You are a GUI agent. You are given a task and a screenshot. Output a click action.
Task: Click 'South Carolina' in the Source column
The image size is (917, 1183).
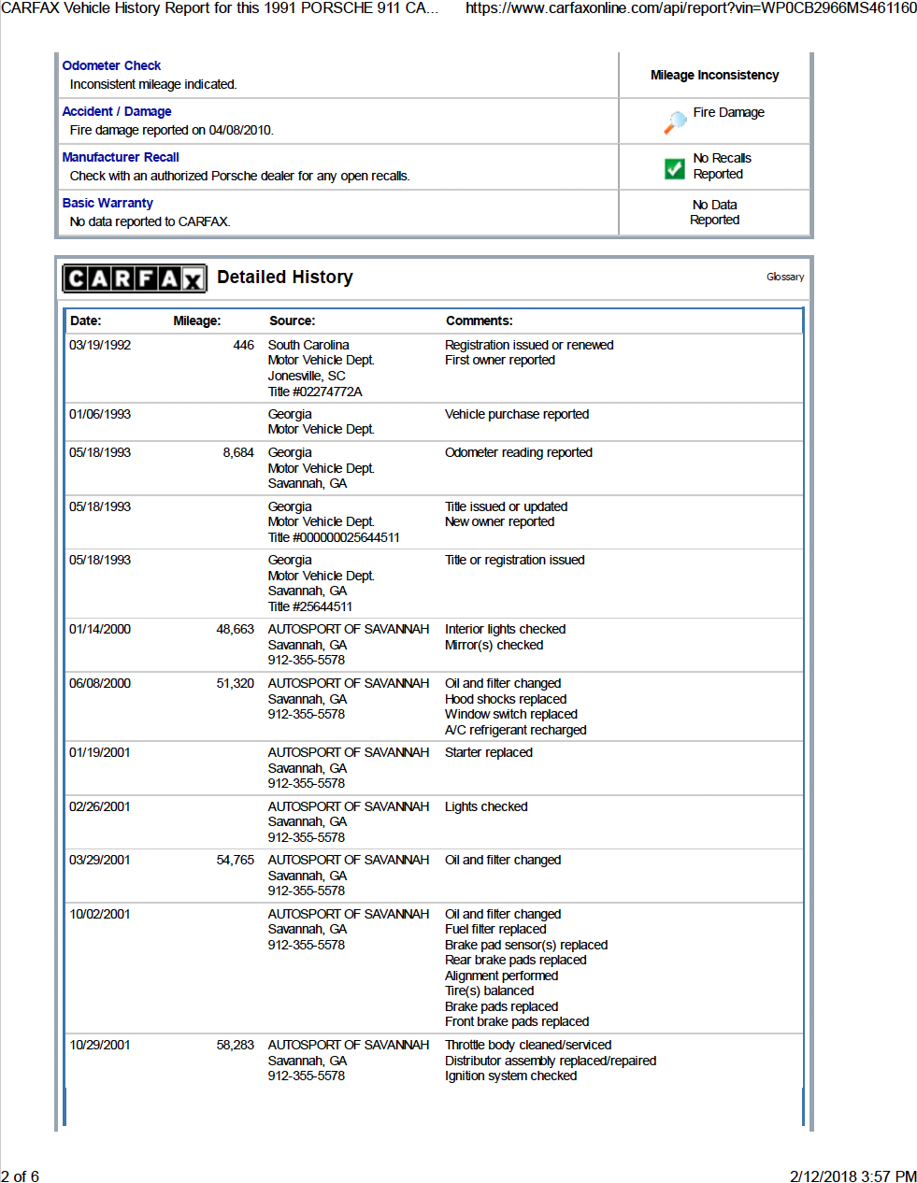pos(308,345)
